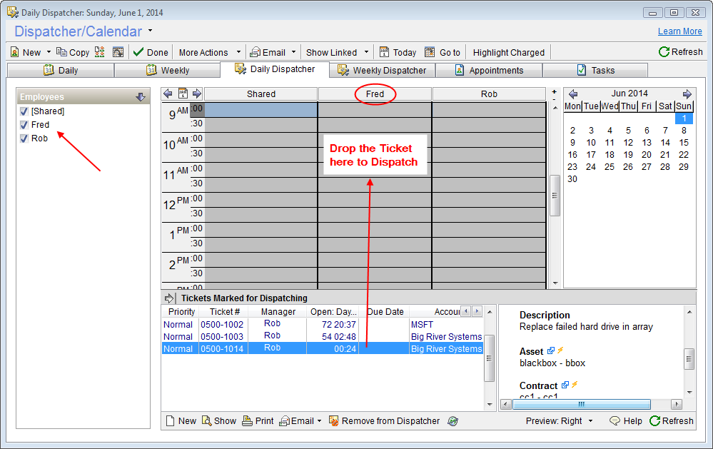Click the Email toolbar button at the top
The image size is (713, 449).
pos(268,52)
